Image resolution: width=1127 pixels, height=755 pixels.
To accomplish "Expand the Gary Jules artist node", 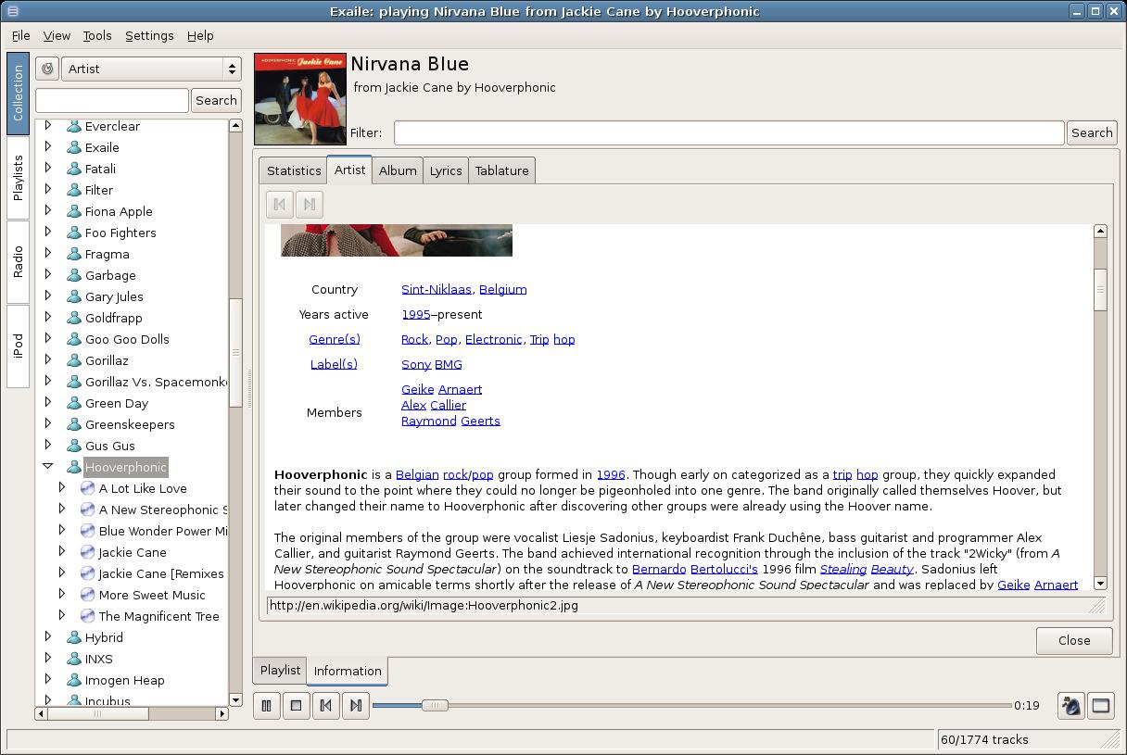I will [48, 296].
